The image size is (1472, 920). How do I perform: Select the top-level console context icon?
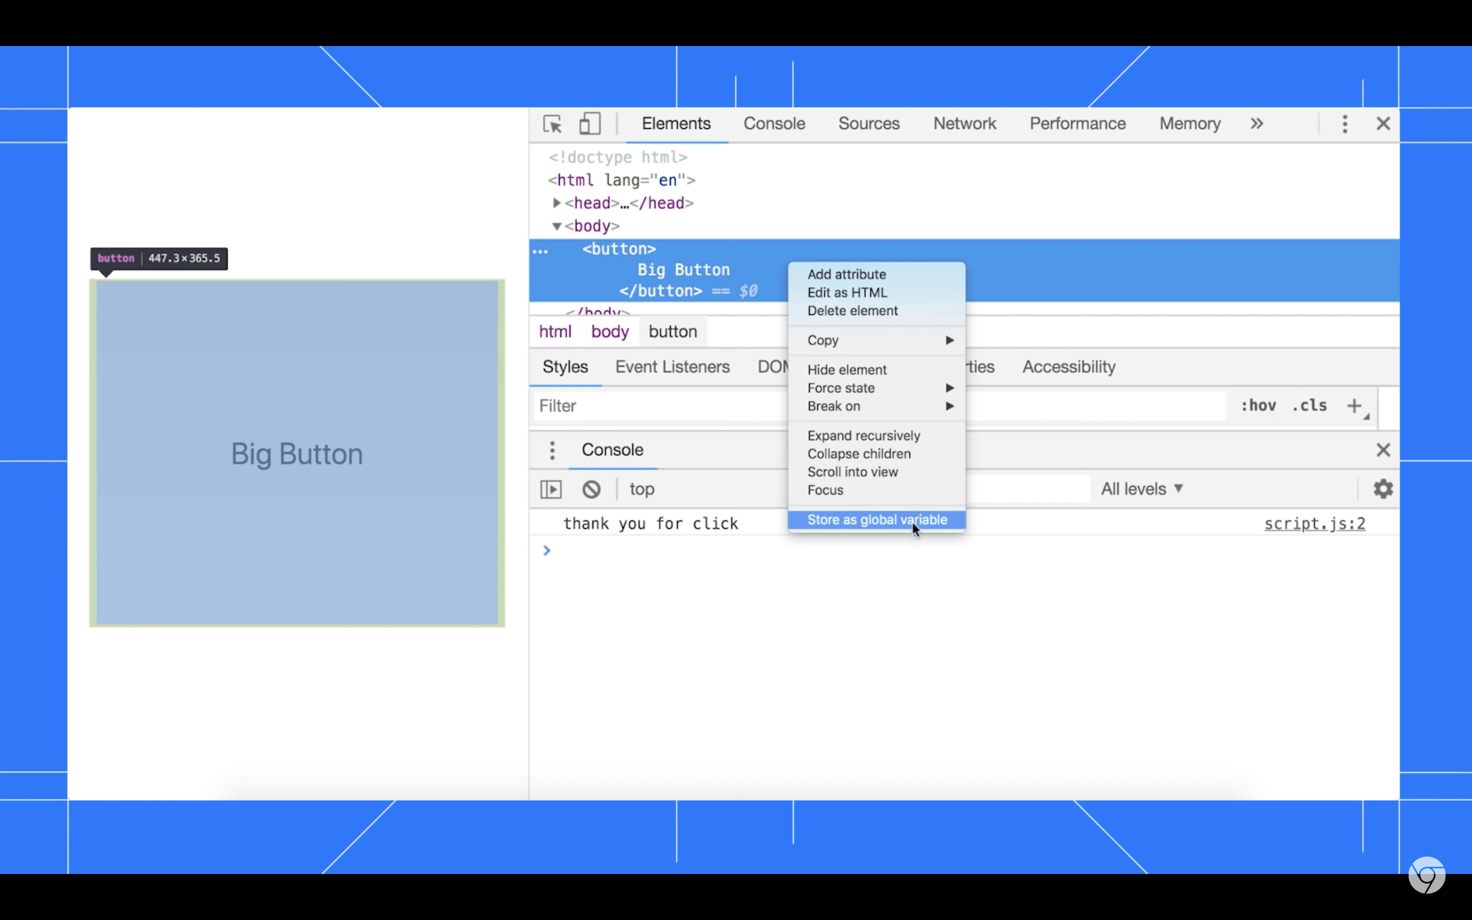641,488
